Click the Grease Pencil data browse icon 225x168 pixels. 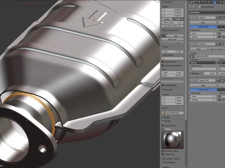(164, 36)
